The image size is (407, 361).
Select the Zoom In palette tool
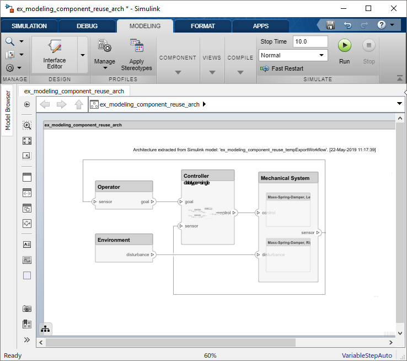pyautogui.click(x=27, y=125)
